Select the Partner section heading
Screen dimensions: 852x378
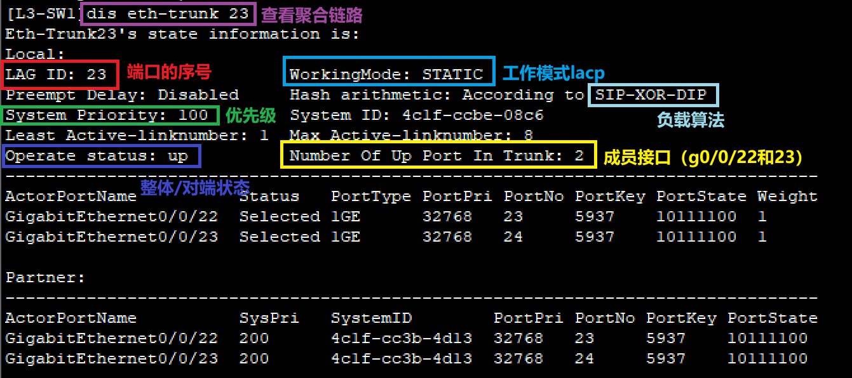click(x=30, y=277)
